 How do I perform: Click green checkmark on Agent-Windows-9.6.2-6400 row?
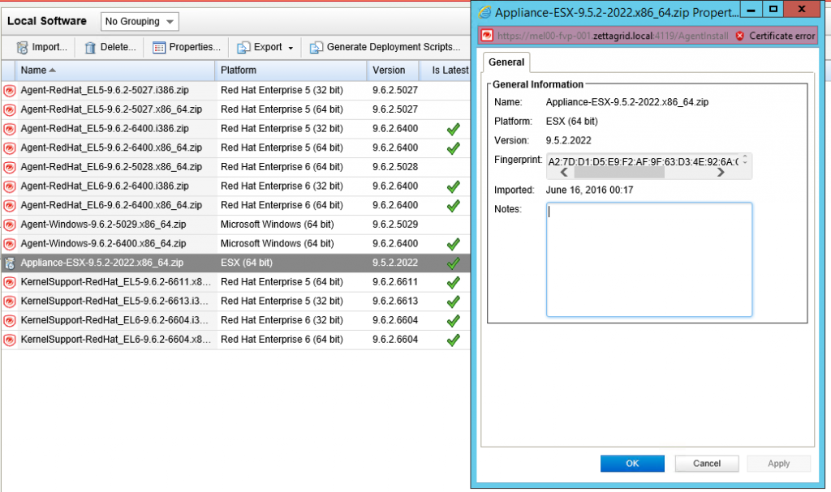pyautogui.click(x=453, y=244)
